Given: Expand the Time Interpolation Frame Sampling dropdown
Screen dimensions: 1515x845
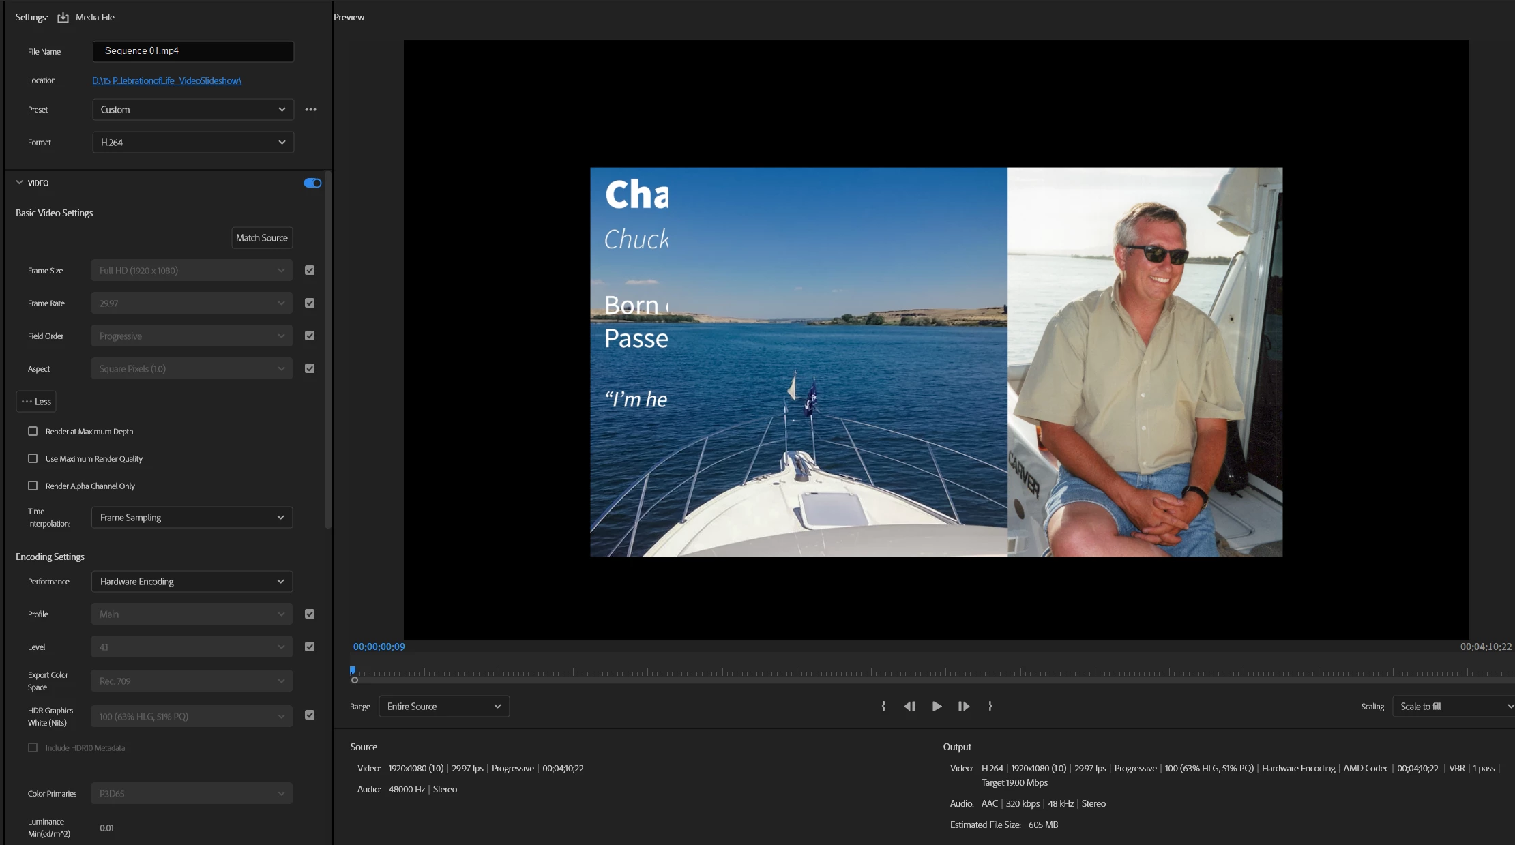Looking at the screenshot, I should 192,518.
